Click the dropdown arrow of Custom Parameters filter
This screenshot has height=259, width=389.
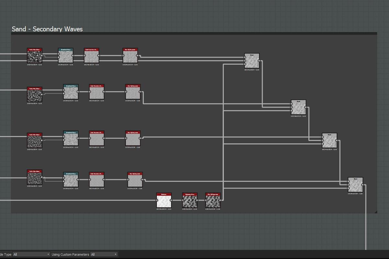coord(115,254)
